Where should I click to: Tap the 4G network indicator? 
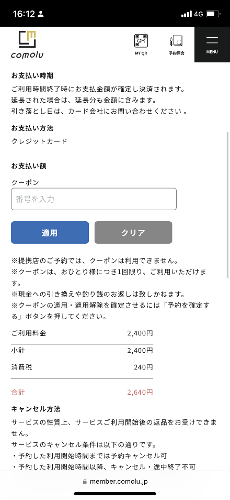199,14
